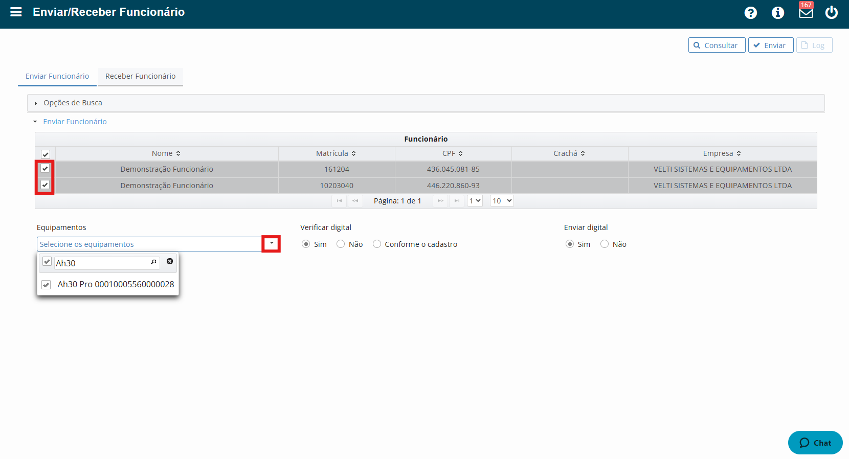Select Não for Verificar digital

point(341,244)
